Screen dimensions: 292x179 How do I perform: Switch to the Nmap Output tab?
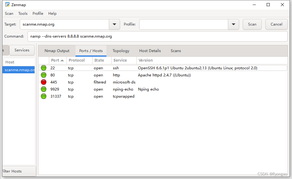(x=57, y=51)
